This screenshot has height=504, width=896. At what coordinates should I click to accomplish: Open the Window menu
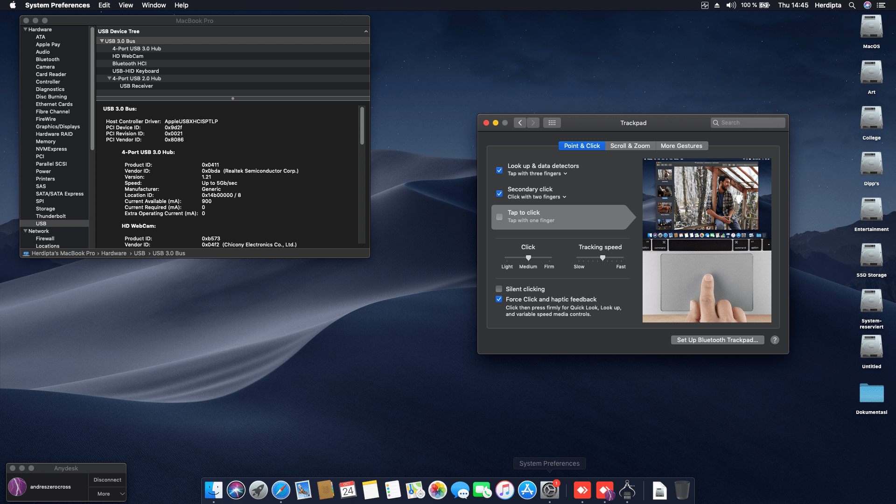click(x=154, y=5)
